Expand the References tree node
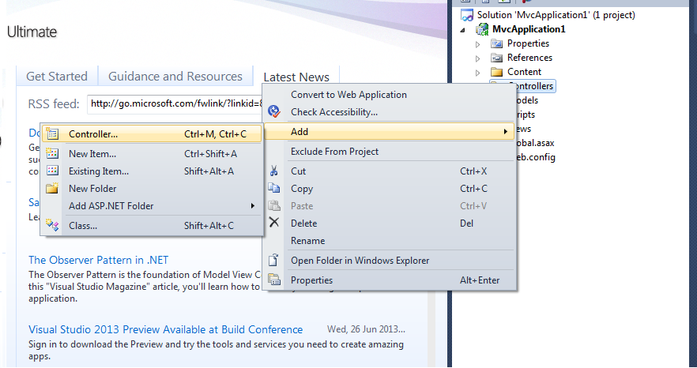Image resolution: width=697 pixels, height=368 pixels. click(478, 58)
